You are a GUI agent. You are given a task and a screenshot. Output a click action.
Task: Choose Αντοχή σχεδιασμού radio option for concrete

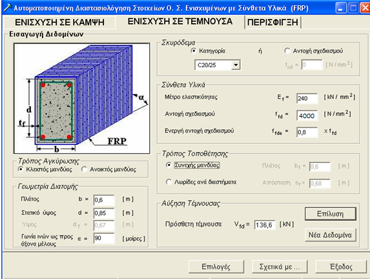[x=287, y=51]
